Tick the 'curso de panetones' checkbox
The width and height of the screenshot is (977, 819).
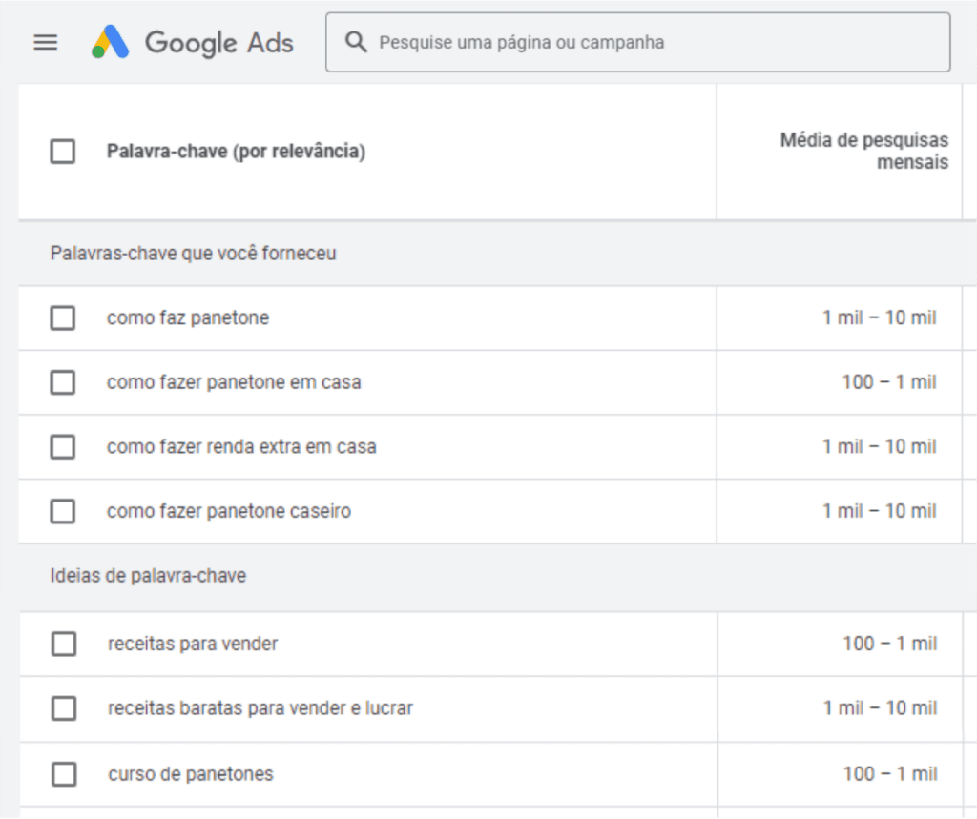[x=64, y=774]
